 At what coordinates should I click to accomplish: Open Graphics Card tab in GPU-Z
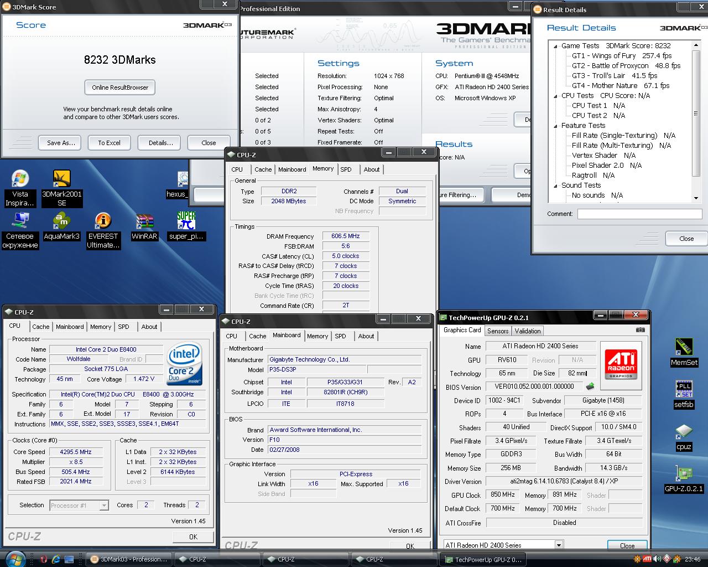[462, 330]
